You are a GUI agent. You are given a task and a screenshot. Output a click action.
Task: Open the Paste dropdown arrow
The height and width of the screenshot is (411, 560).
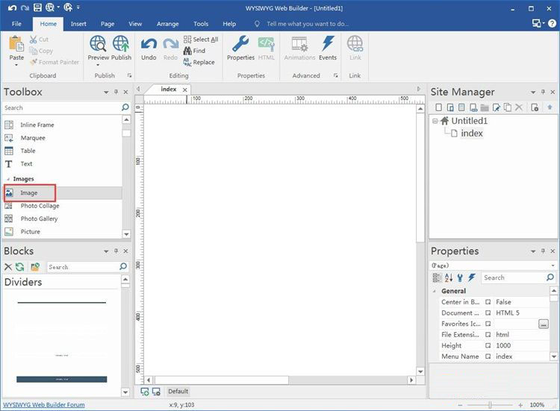(x=16, y=65)
